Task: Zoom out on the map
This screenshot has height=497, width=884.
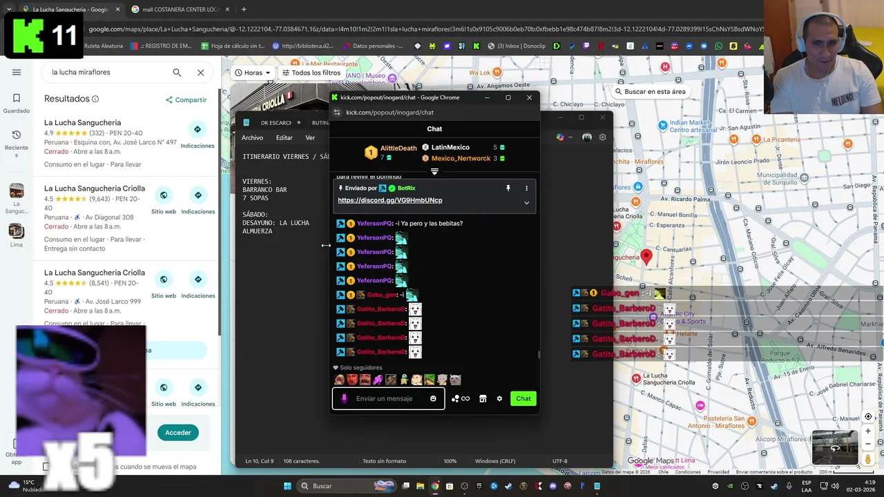Action: (868, 444)
